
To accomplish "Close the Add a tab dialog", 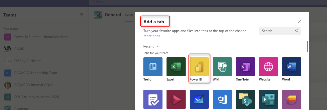I will pyautogui.click(x=299, y=21).
